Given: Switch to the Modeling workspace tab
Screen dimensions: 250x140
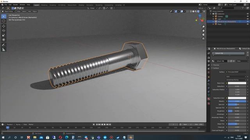Looking at the screenshot, I should pyautogui.click(x=44, y=5).
